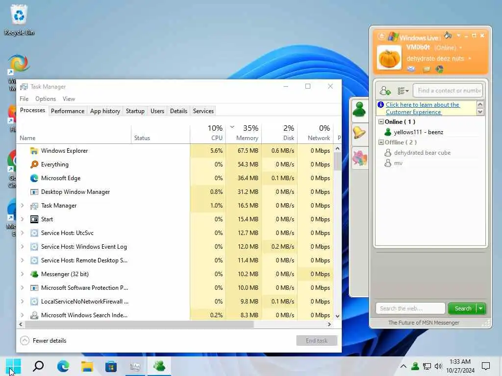Sort processes by the Memory column header
Screen dimensions: 502x376
[x=244, y=133]
